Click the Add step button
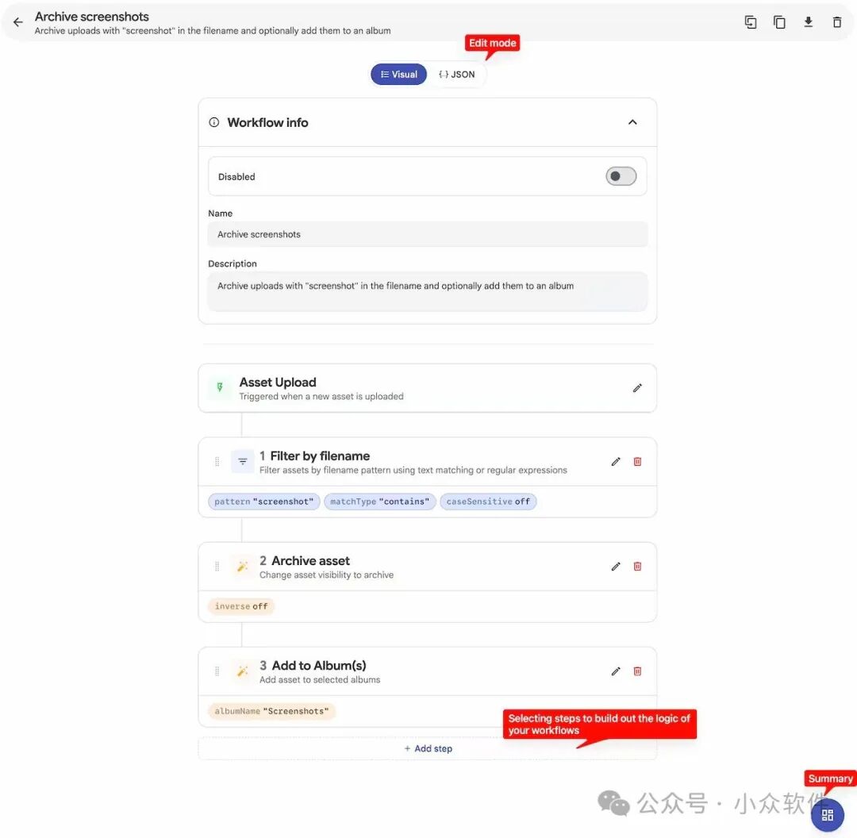Screen dimensions: 857x838 click(428, 748)
